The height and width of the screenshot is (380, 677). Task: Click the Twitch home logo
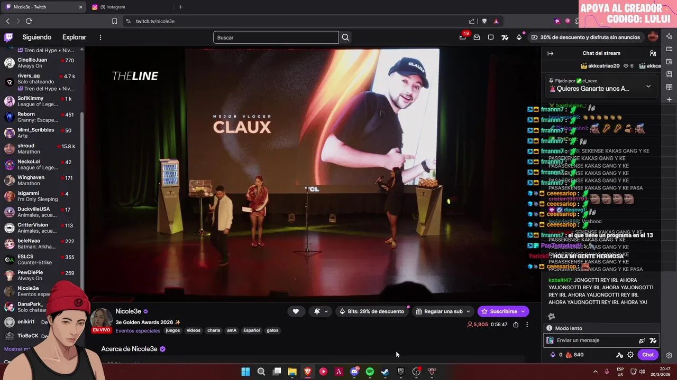[8, 37]
